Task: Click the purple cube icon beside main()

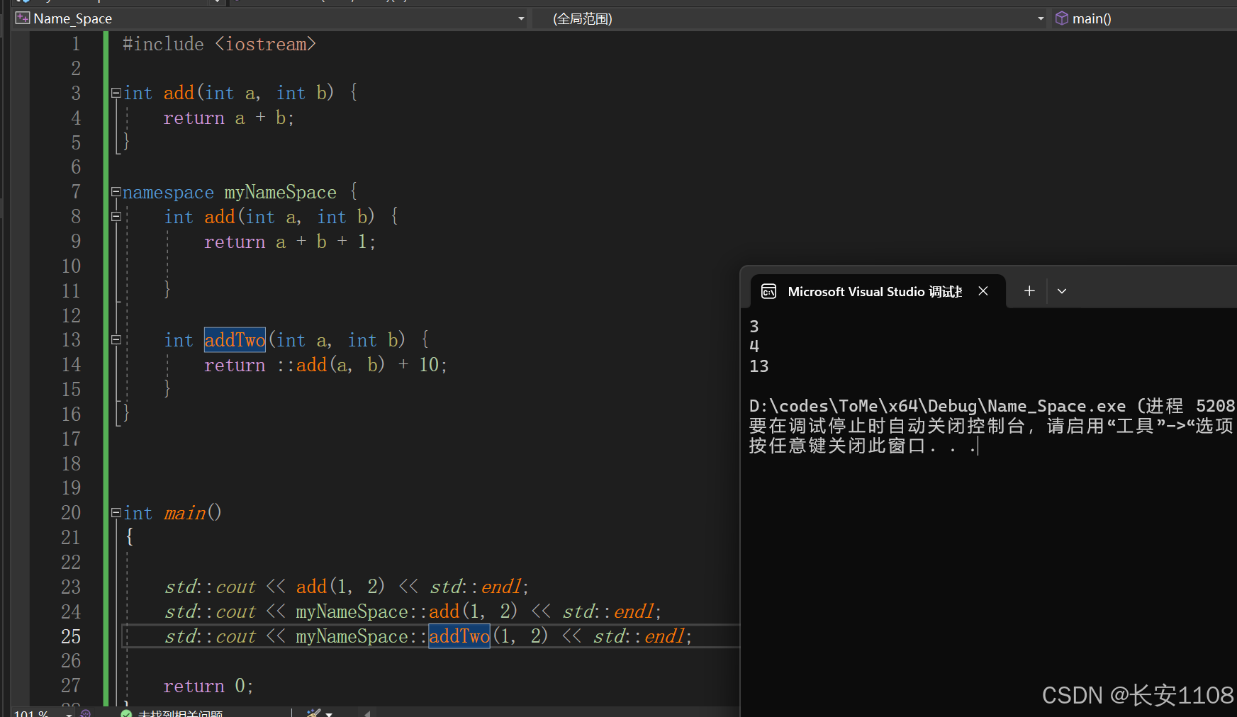Action: tap(1062, 18)
